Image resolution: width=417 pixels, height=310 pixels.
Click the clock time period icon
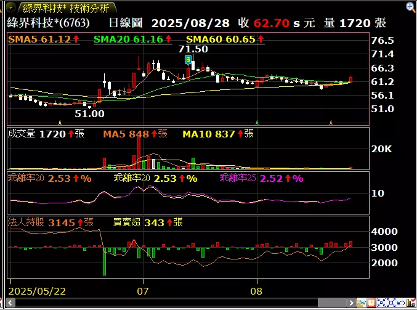pos(371,303)
